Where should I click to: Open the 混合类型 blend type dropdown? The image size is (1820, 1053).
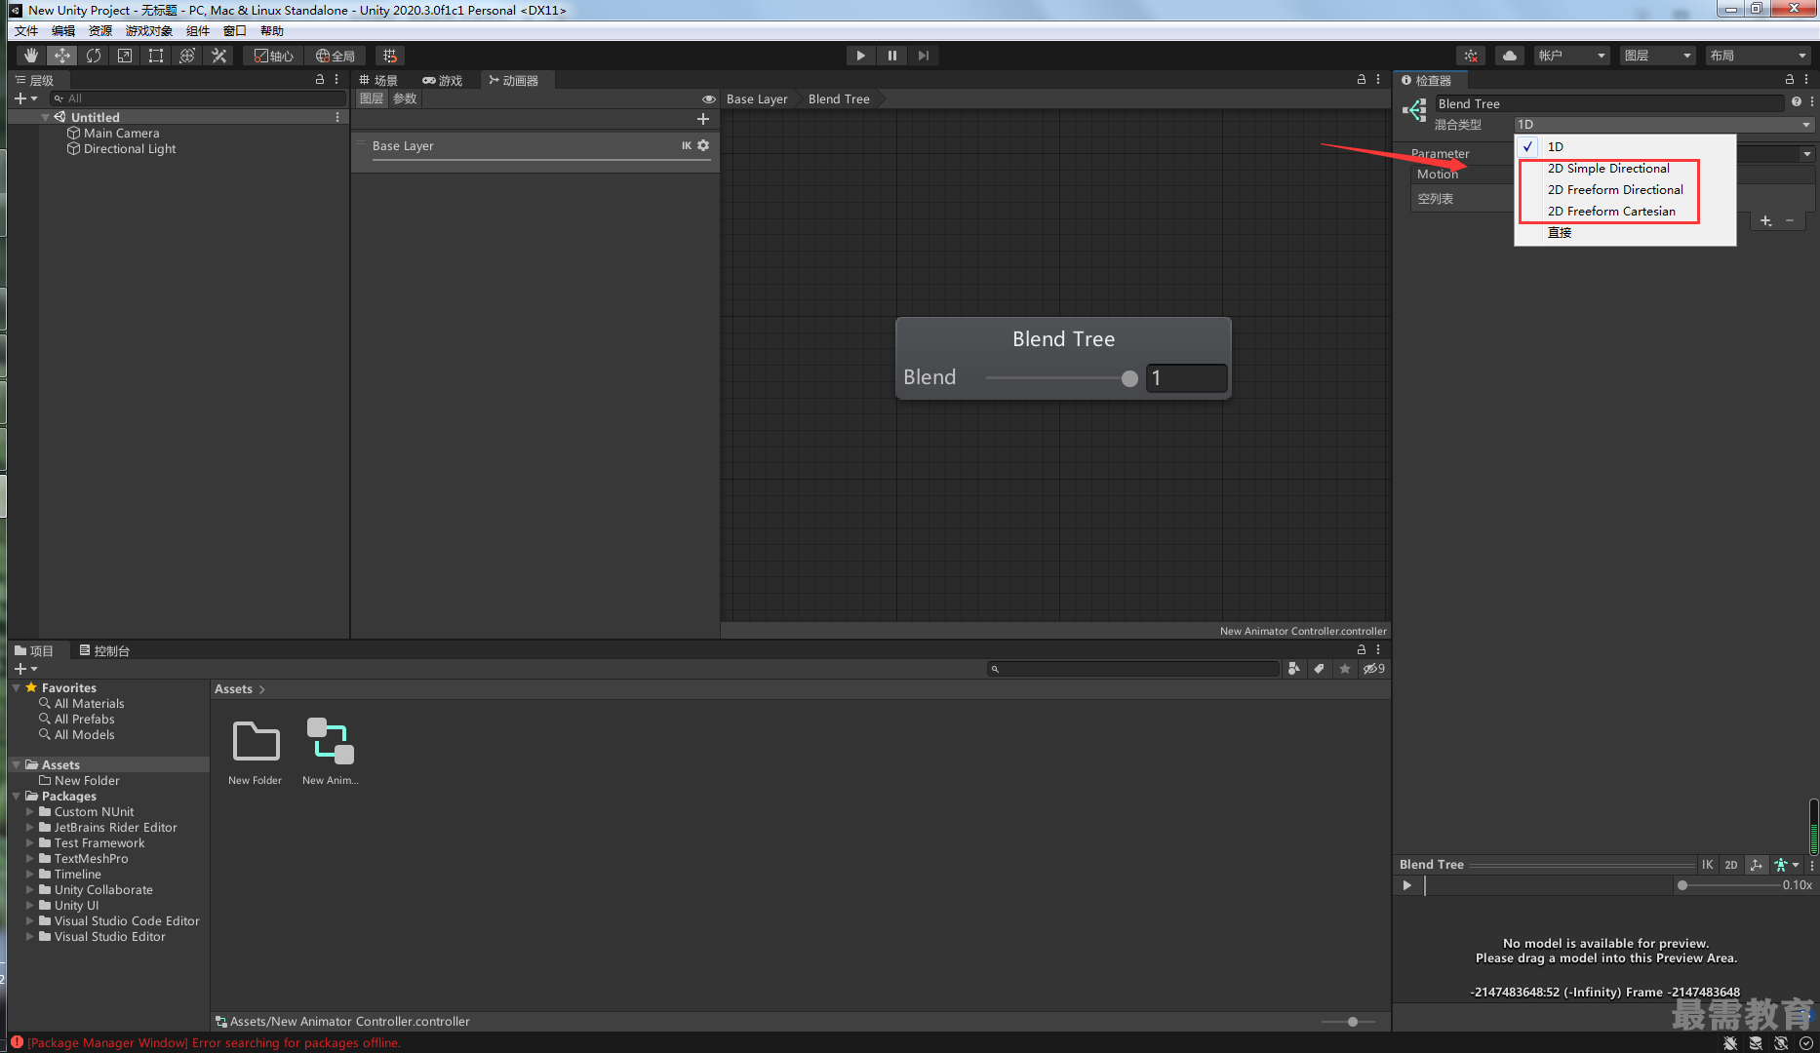[x=1663, y=125]
